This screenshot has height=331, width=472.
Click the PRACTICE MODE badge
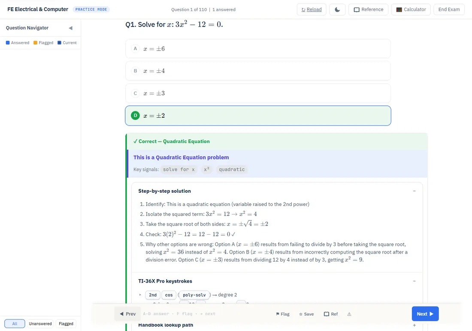pyautogui.click(x=91, y=9)
